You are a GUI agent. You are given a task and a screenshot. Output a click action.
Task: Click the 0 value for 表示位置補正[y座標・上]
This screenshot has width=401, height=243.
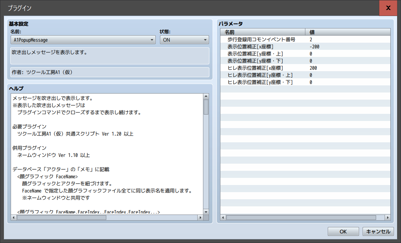(311, 54)
